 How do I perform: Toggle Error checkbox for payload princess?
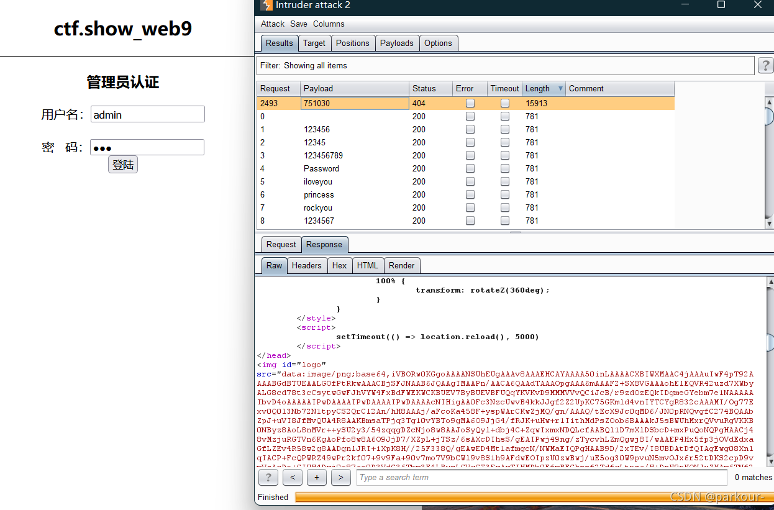pos(470,194)
